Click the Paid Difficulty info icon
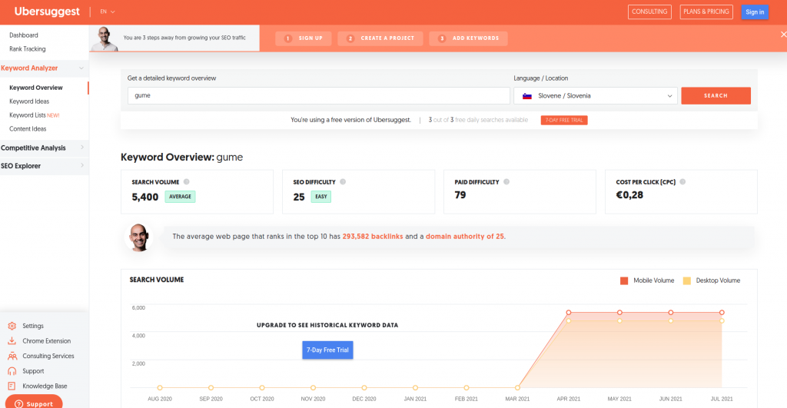Screen dimensions: 787x408 pyautogui.click(x=506, y=181)
